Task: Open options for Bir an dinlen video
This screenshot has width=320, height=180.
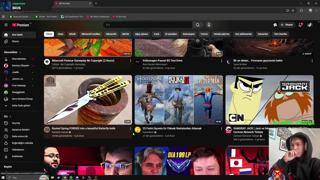Action: click(312, 61)
